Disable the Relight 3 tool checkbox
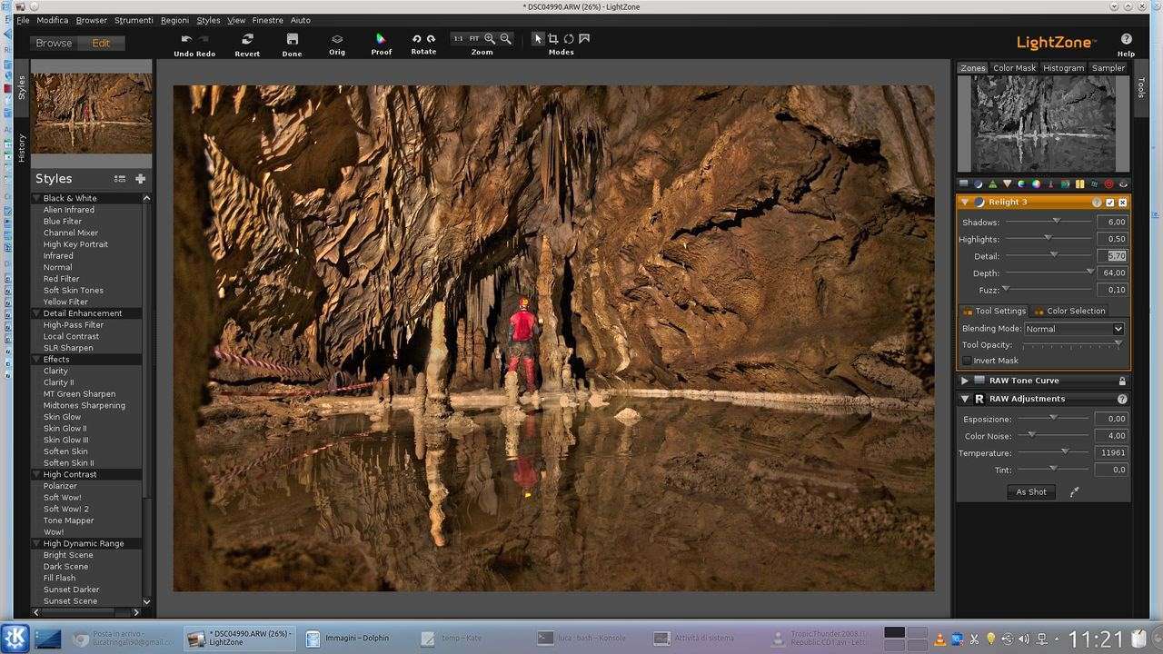The image size is (1163, 654). 1109,203
